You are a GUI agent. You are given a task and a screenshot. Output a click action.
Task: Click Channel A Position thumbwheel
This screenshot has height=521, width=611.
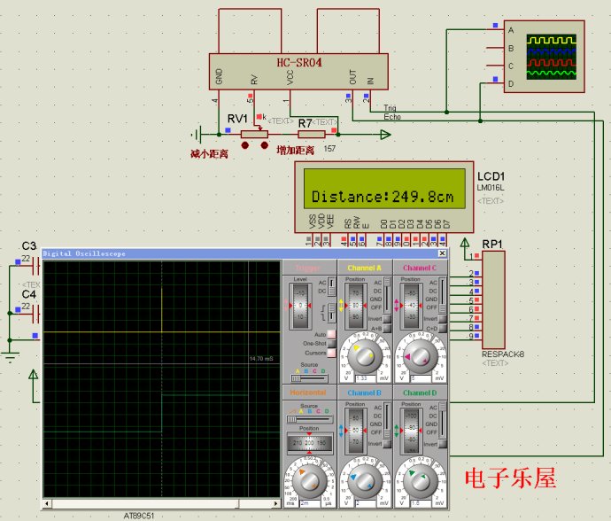tap(355, 306)
